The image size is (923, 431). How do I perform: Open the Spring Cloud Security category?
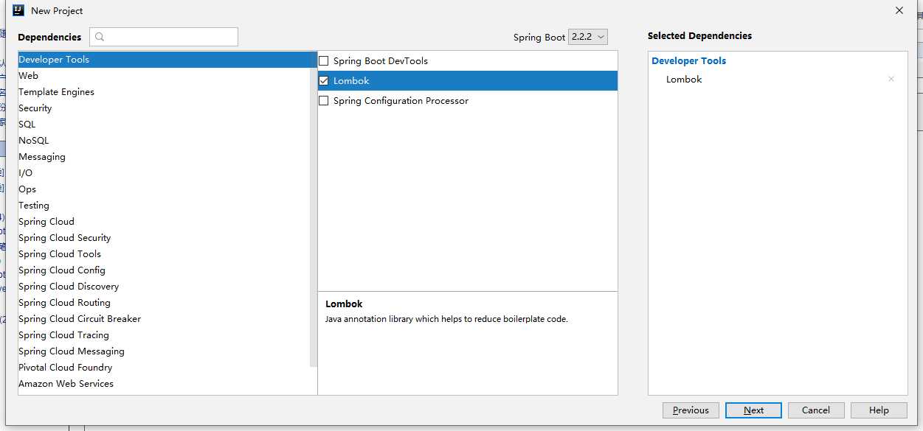(165, 238)
